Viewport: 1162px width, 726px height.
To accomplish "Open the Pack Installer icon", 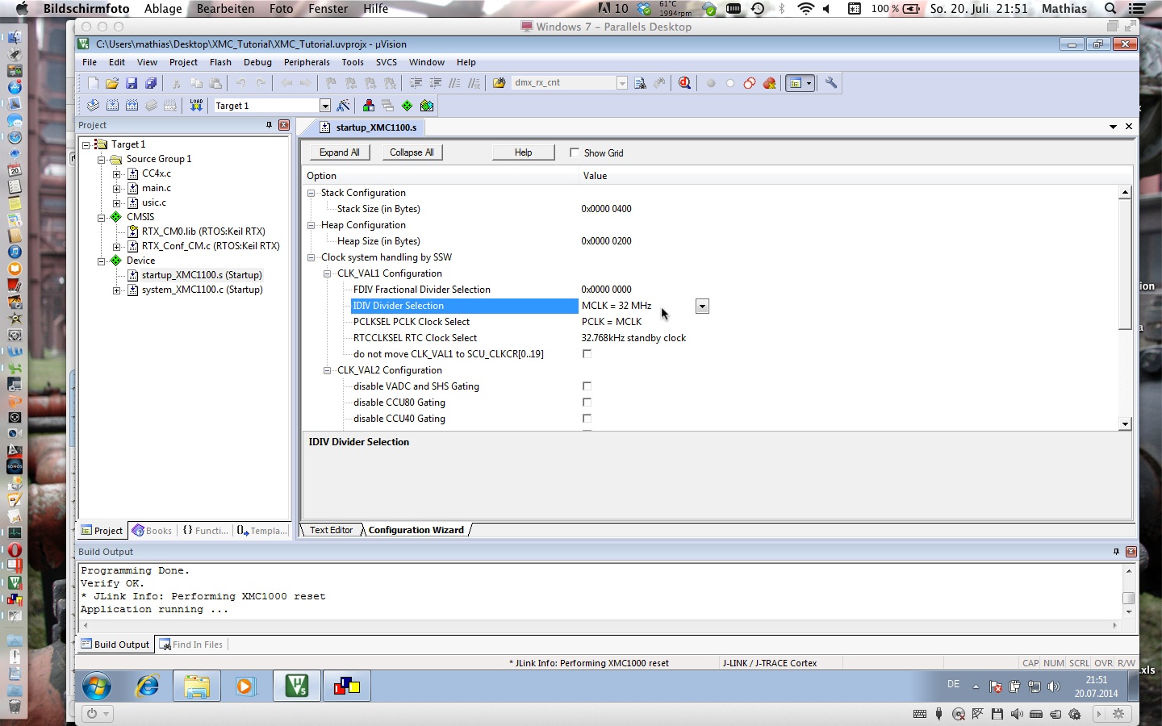I will pyautogui.click(x=427, y=106).
